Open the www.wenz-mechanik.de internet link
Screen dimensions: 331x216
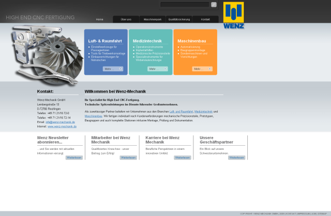point(62,127)
